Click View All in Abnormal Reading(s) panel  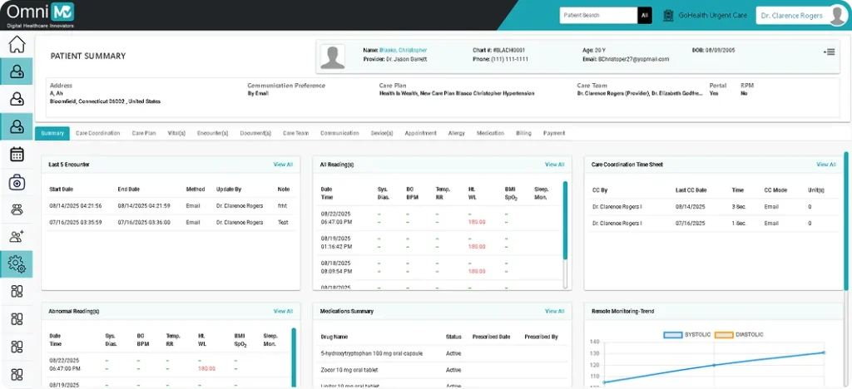click(x=283, y=312)
